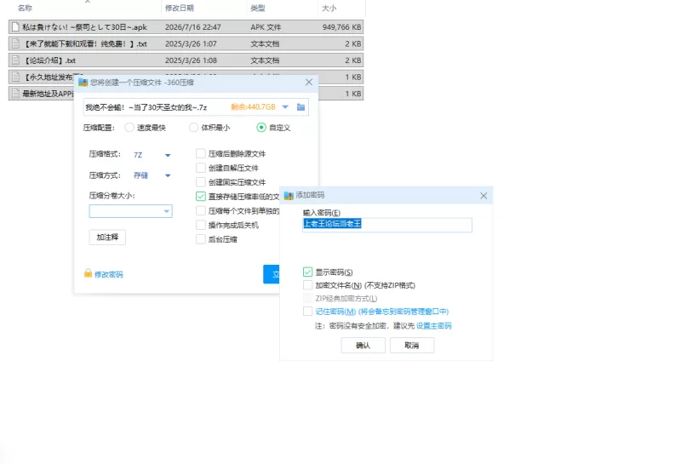681x464 pixels.
Task: Select the 速度最快 radio option
Action: coord(129,128)
